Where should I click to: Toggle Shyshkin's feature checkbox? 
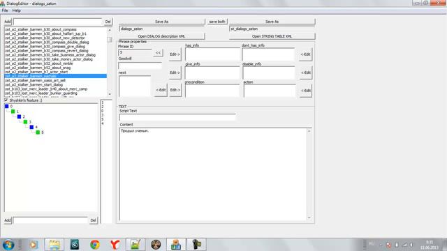click(x=6, y=100)
